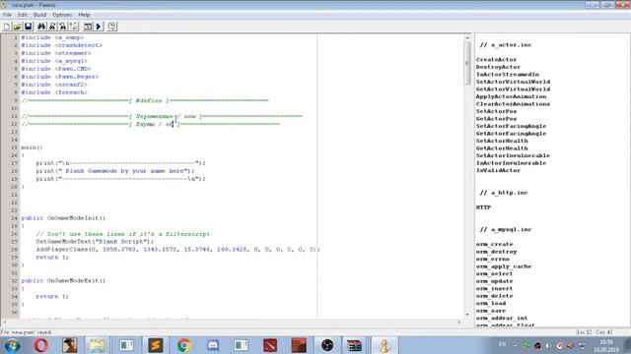This screenshot has width=631, height=354.
Task: Switch to Sublime Text in the taskbar
Action: point(156,345)
